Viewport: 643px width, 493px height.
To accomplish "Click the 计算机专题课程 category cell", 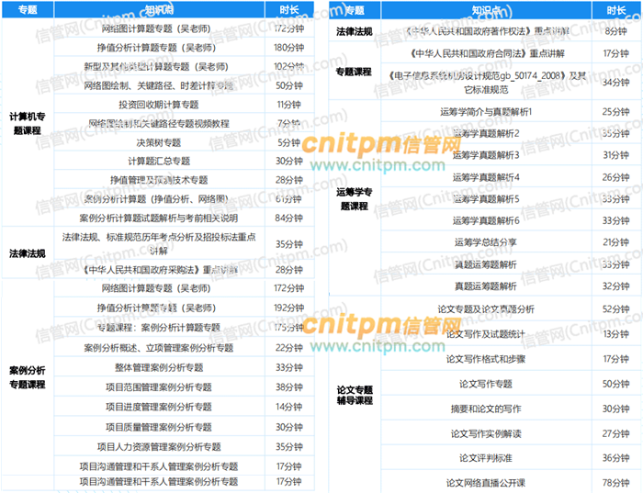I will pos(26,124).
